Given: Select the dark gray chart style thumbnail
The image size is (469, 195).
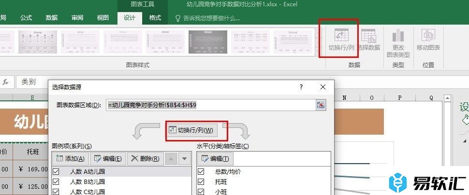Looking at the screenshot, I should [207, 42].
